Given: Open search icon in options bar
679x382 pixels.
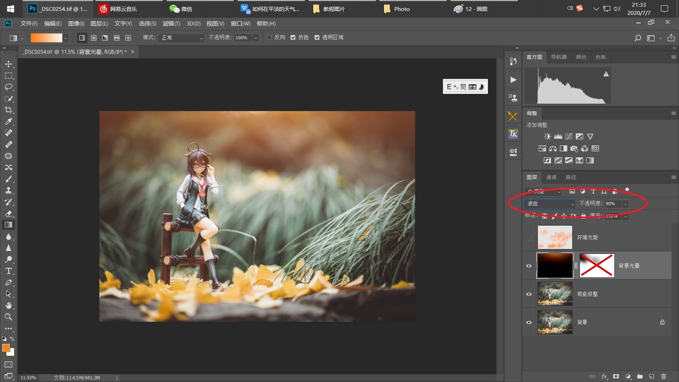Looking at the screenshot, I should click(638, 38).
